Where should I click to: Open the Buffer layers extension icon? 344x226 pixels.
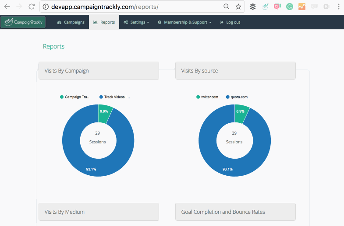253,7
